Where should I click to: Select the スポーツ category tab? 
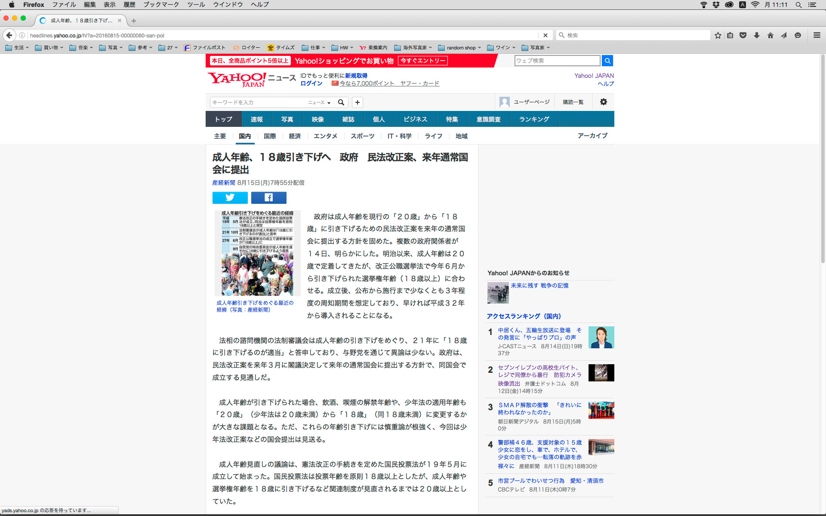[362, 136]
